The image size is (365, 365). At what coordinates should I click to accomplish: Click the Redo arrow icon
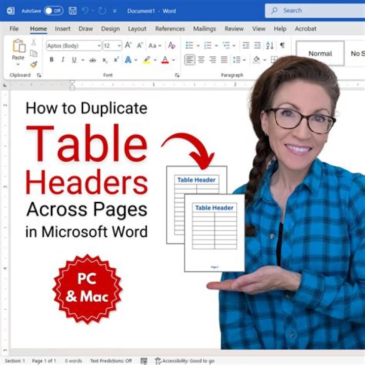[x=102, y=11]
